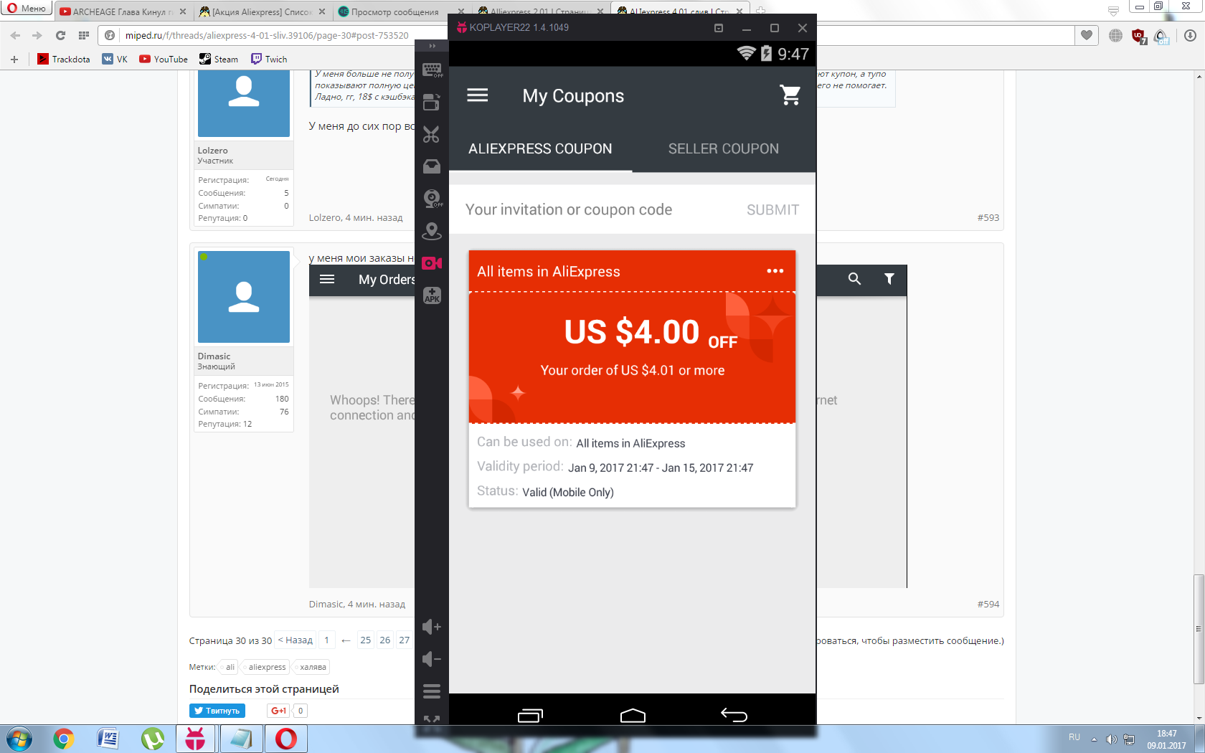
Task: Open Twich bookmark
Action: tap(269, 59)
